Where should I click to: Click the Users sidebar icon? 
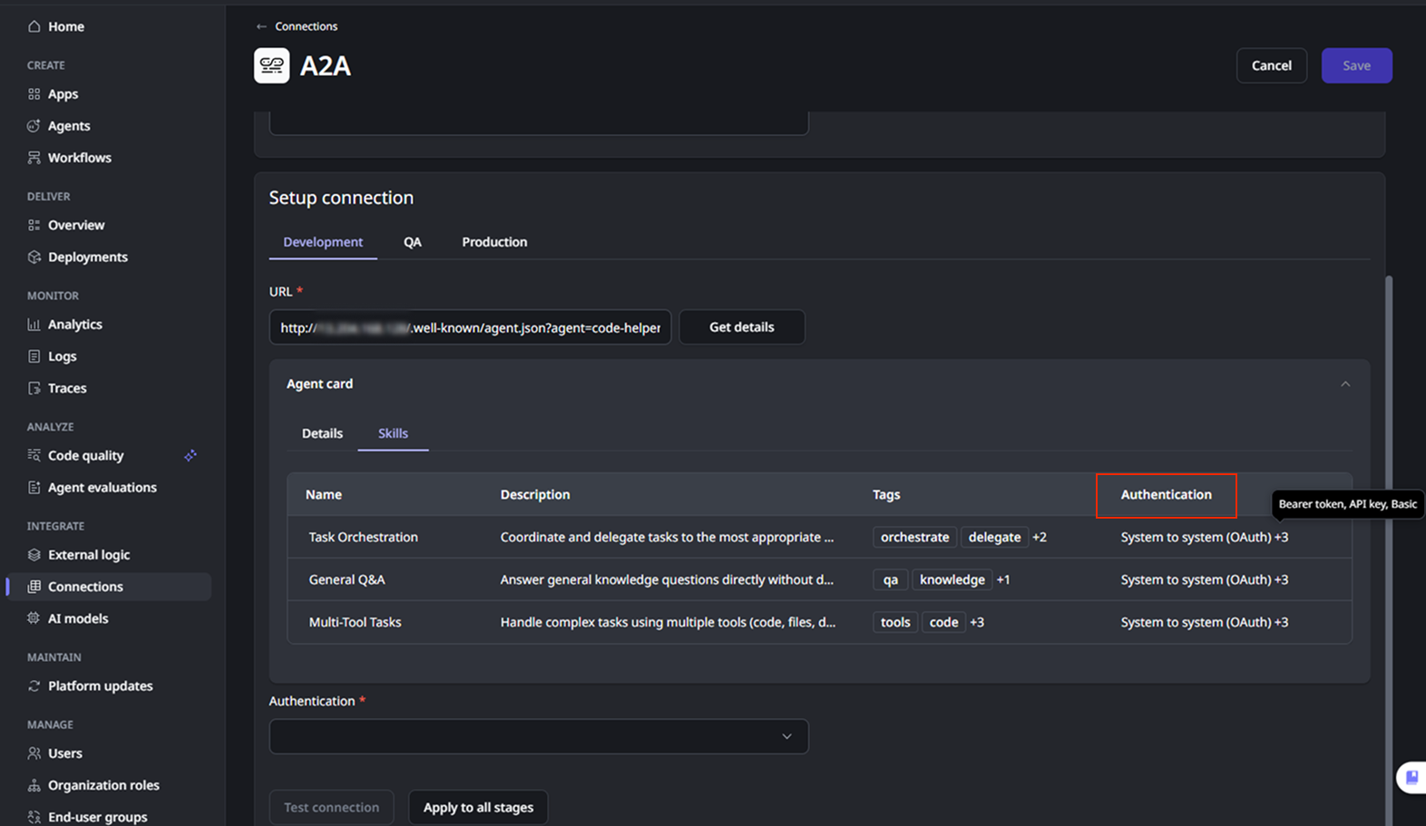(34, 753)
